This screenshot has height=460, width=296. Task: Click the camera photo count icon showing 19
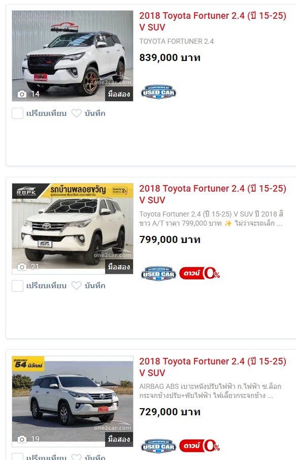22,439
